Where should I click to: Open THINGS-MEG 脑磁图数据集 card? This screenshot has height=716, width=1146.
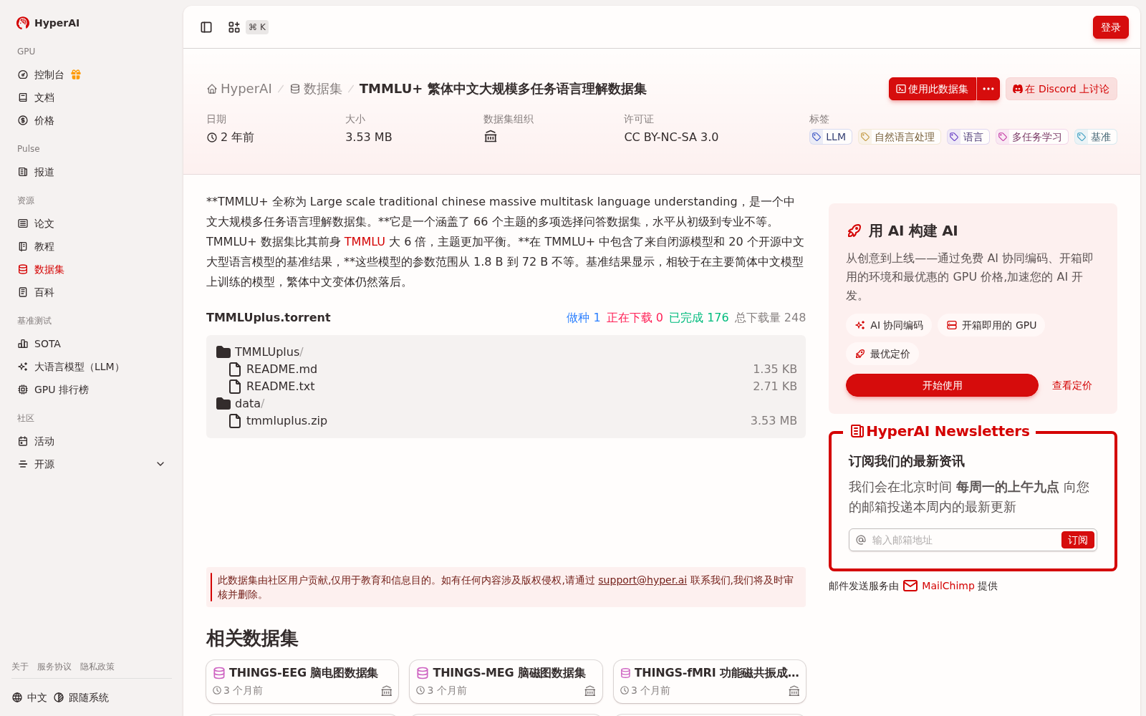506,682
